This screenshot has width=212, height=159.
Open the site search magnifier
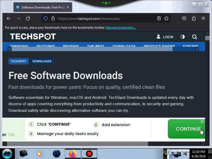pyautogui.click(x=195, y=37)
